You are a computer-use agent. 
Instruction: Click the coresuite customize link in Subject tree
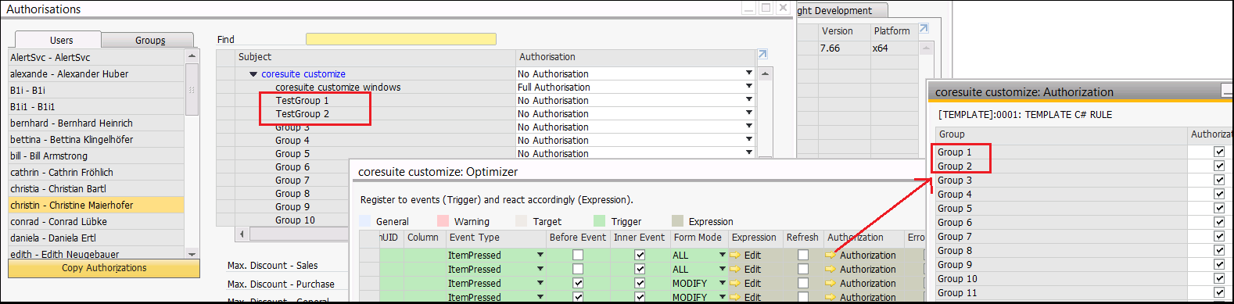[303, 74]
